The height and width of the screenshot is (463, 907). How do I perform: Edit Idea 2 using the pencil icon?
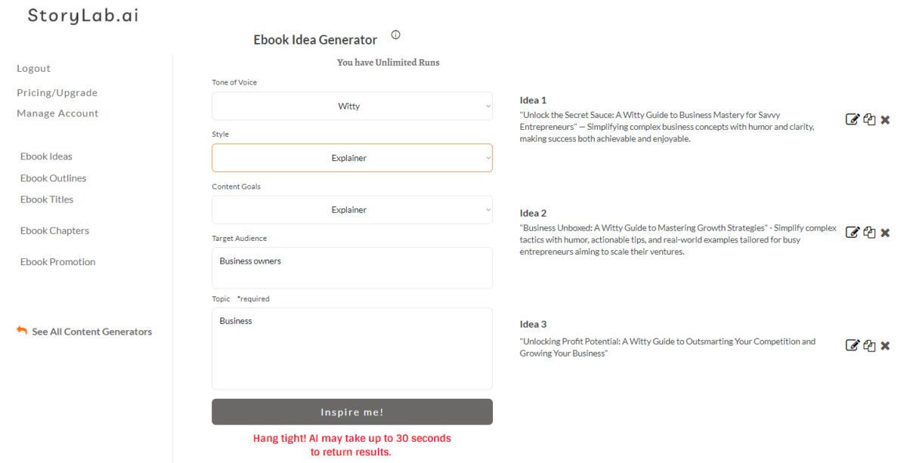[x=853, y=232]
